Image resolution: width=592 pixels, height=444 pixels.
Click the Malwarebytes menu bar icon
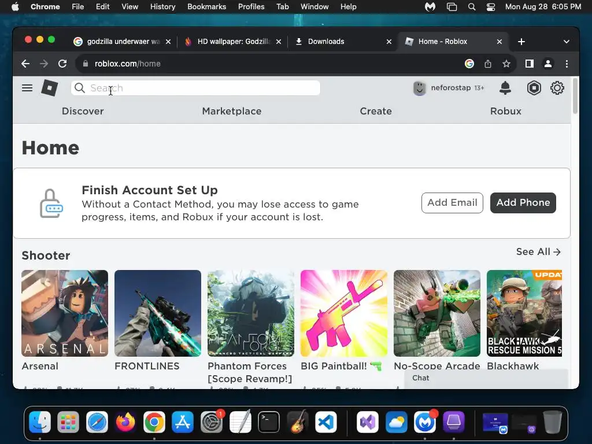coord(430,7)
